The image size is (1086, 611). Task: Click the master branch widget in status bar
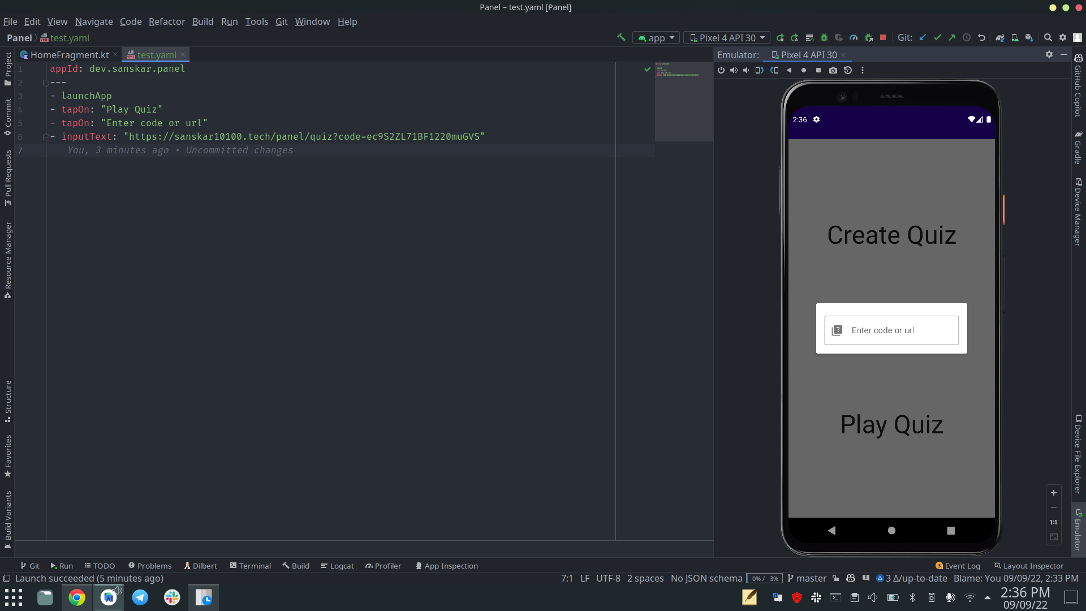point(807,578)
